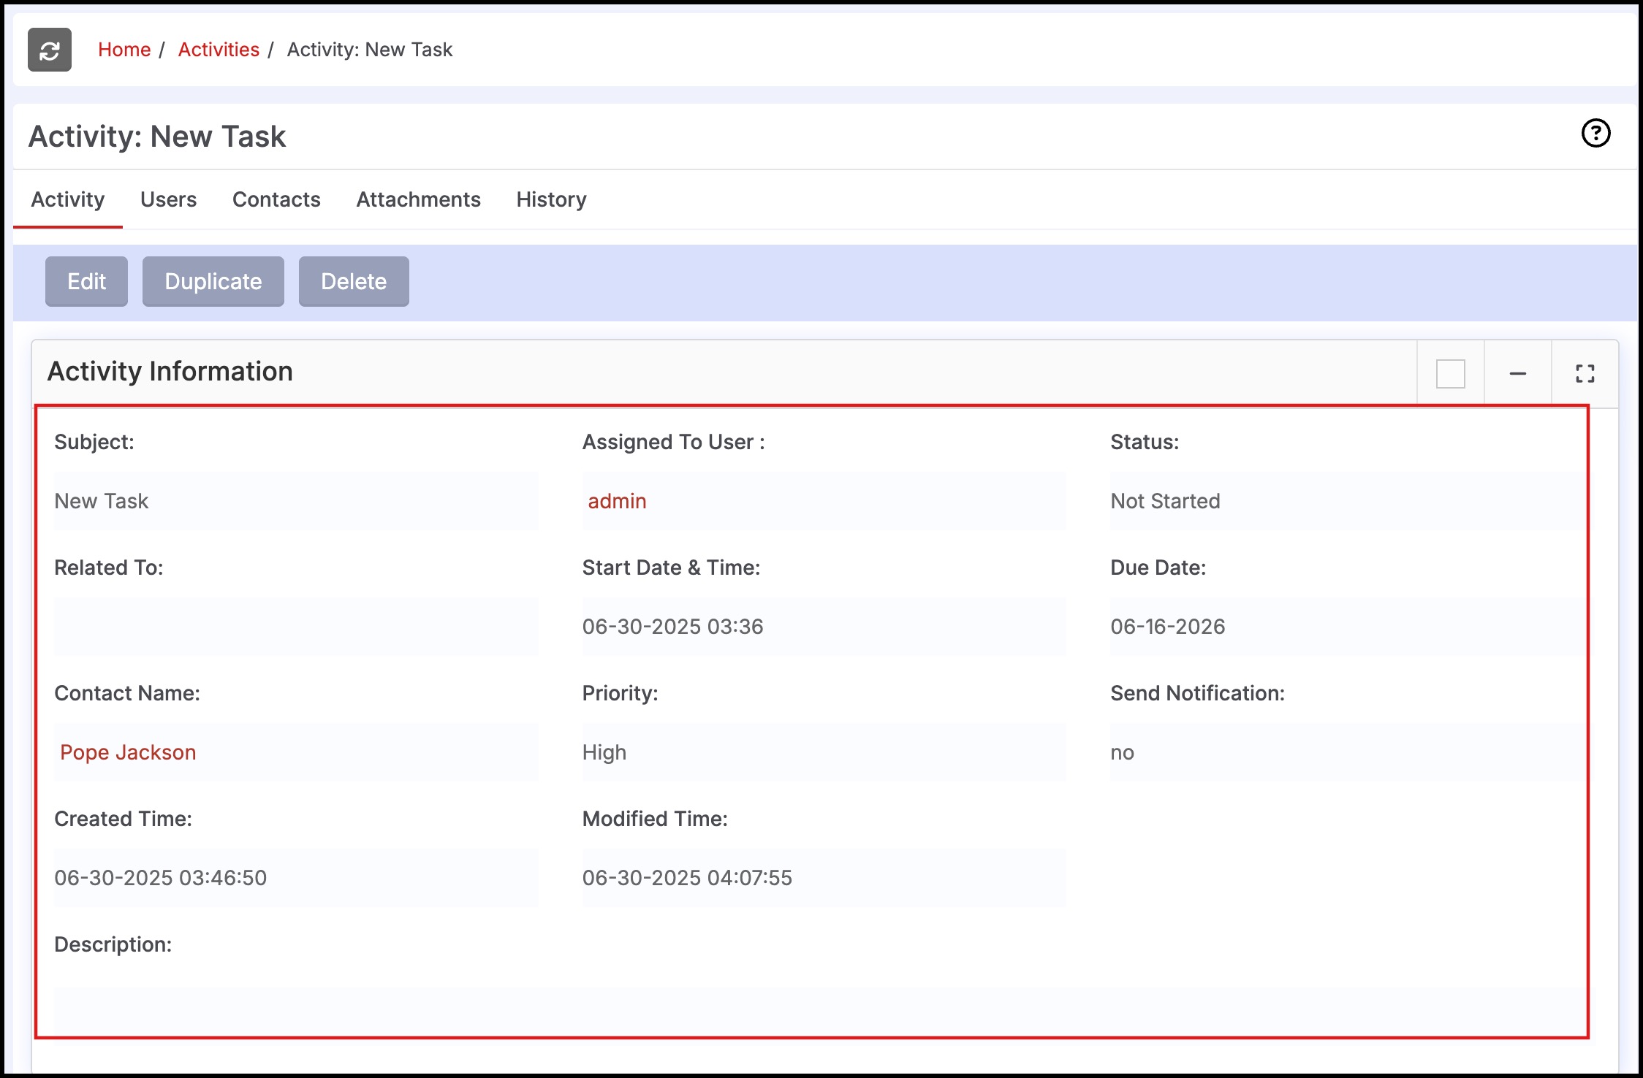This screenshot has width=1643, height=1078.
Task: Click the Activity Information section title
Action: coord(170,372)
